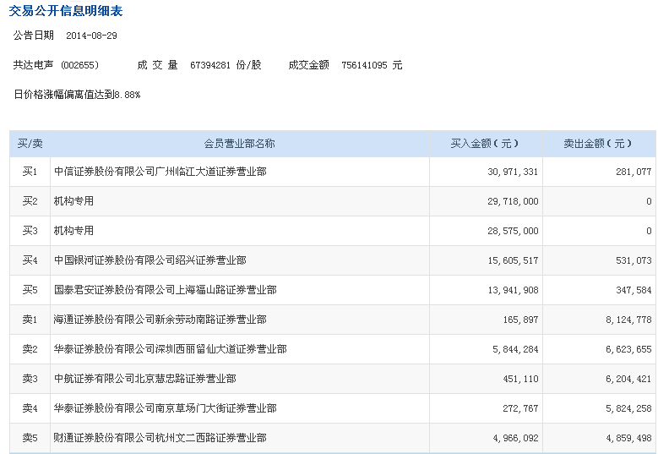
Task: Click 华泰证券深圳西丽留仙大道证券营业部 name
Action: pyautogui.click(x=171, y=349)
